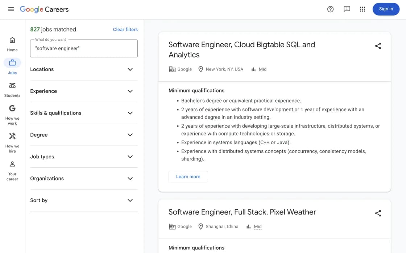
Task: Click the 827 jobs matched text
Action: click(53, 29)
